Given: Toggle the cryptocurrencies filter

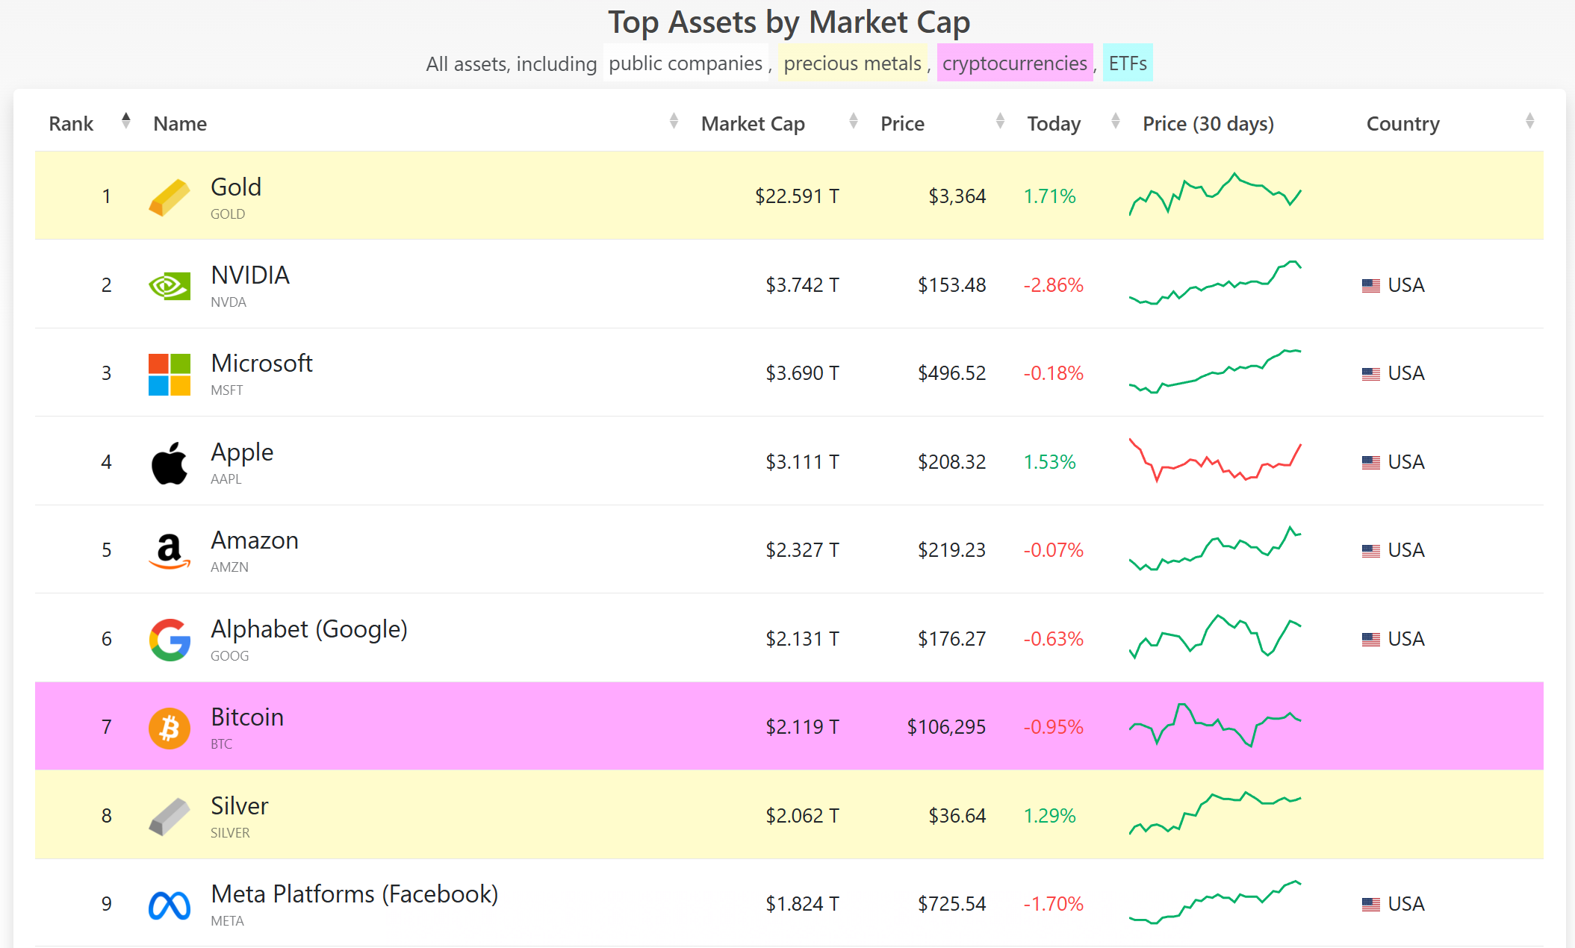Looking at the screenshot, I should tap(1014, 63).
